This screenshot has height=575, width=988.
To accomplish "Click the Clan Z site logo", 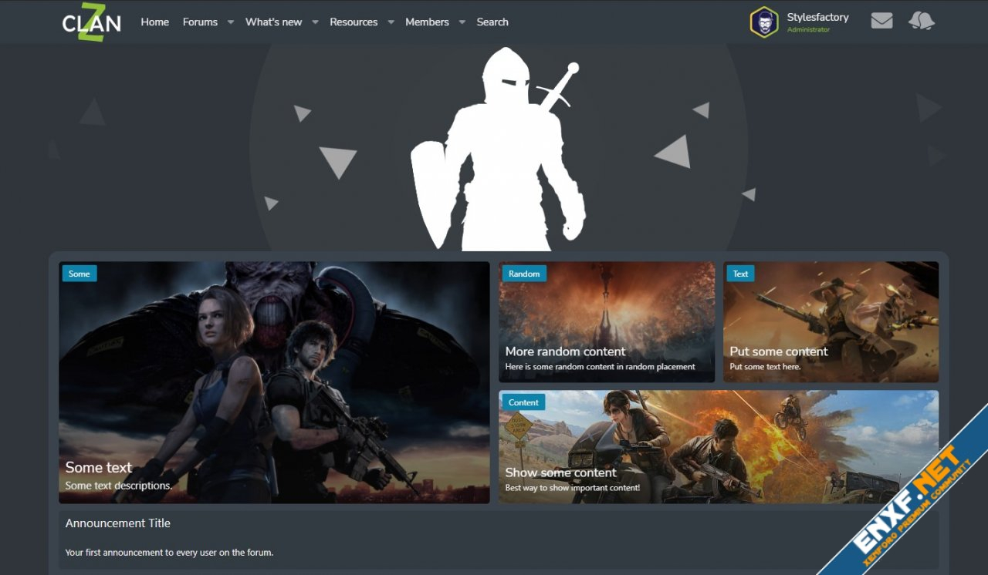I will pyautogui.click(x=91, y=22).
